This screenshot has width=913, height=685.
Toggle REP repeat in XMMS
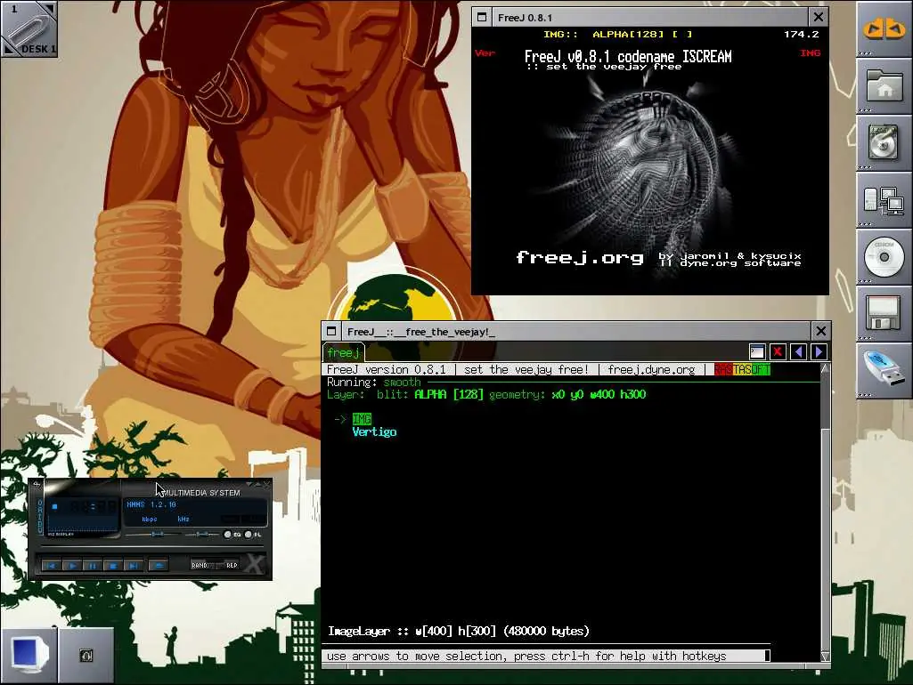232,565
